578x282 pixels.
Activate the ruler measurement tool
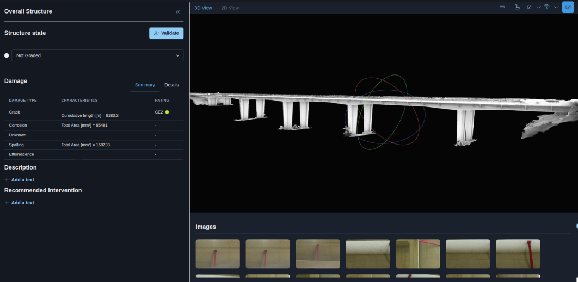pos(517,7)
